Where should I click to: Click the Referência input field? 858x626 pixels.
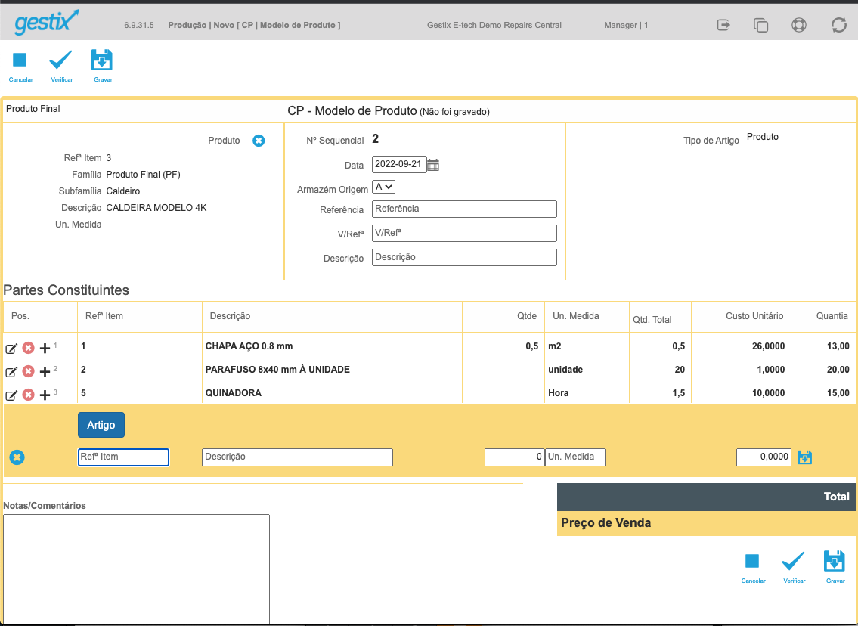tap(465, 209)
